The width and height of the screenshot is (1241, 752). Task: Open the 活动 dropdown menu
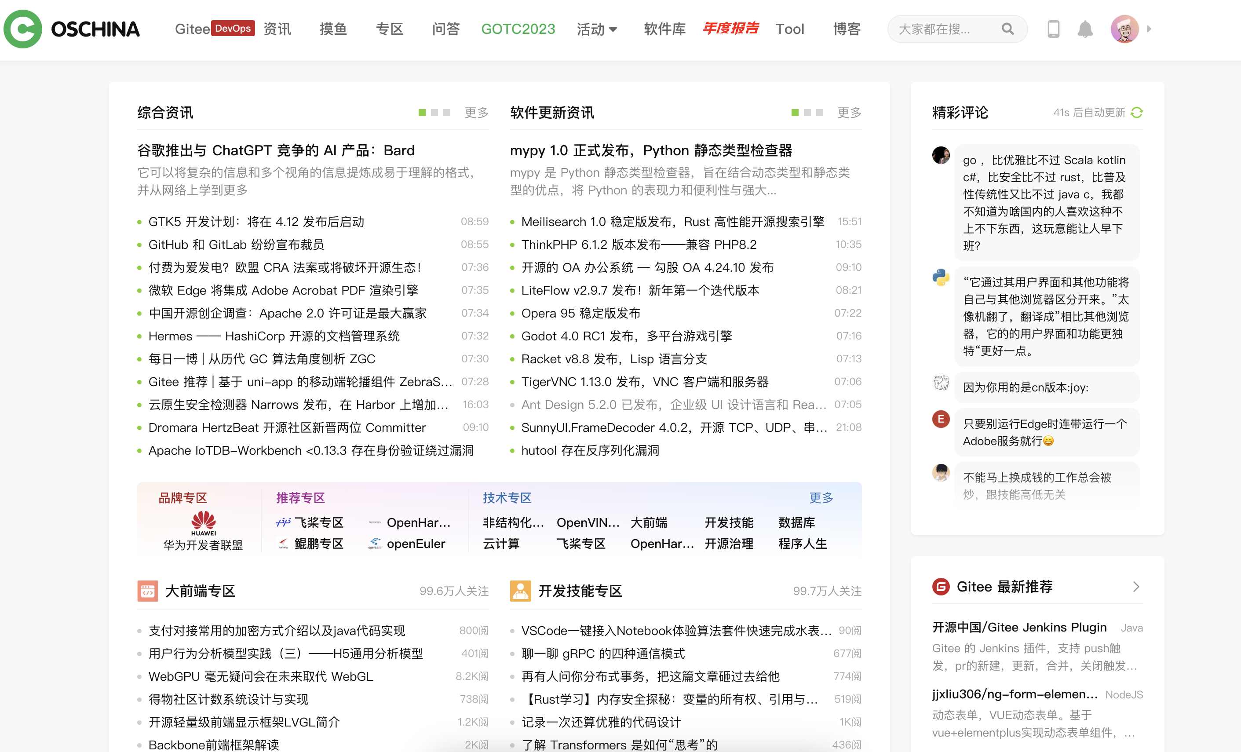597,29
